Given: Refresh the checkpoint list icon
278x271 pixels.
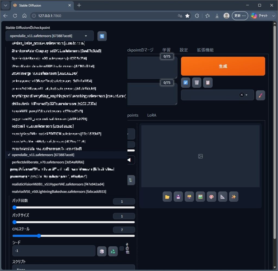Looking at the screenshot, I should [102, 36].
